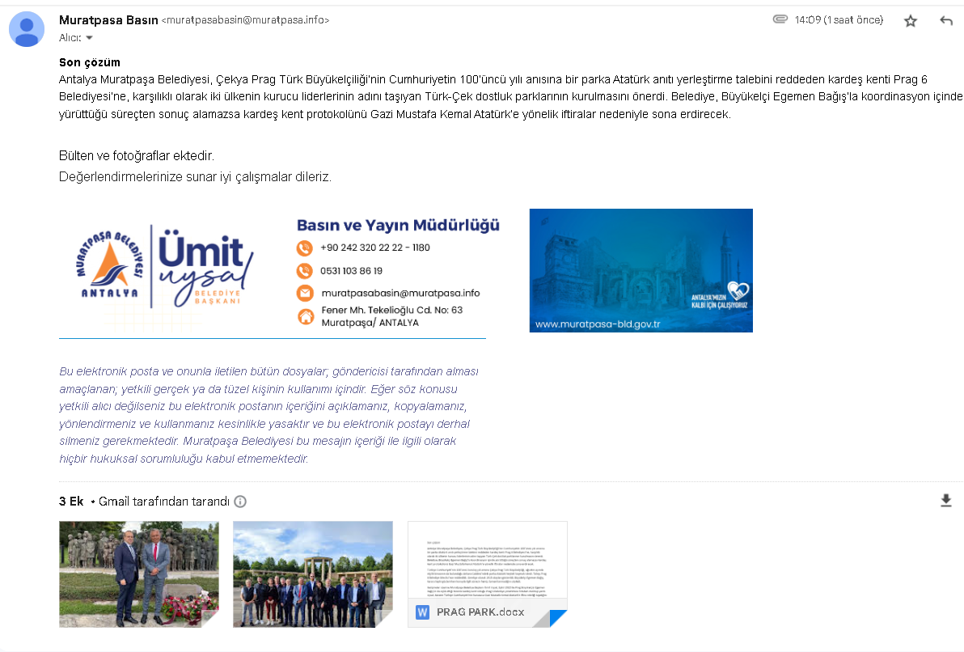
Task: Click the sender's profile avatar
Action: [x=27, y=29]
